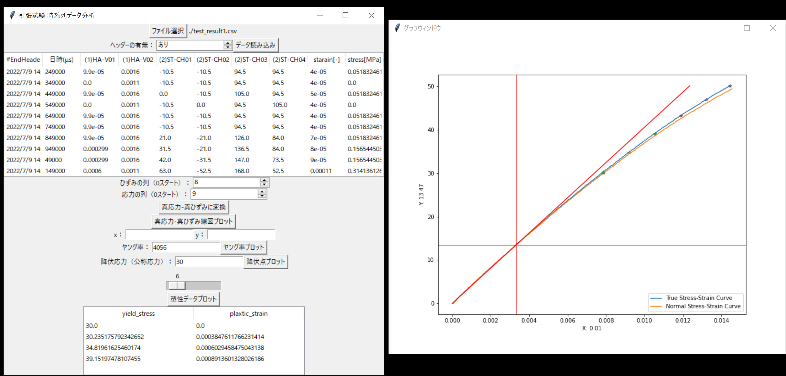Click the feather icon in the 引張試験 window title bar
Screen dimensions: 786x376
[x=12, y=15]
